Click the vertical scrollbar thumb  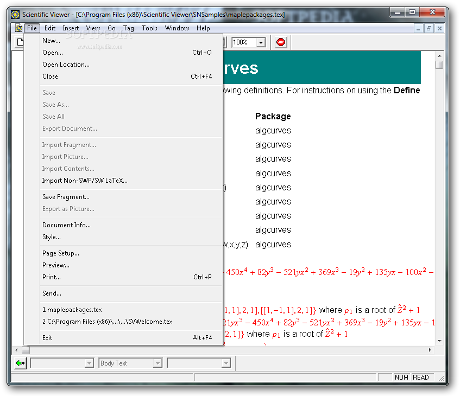coord(439,65)
